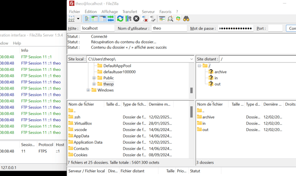This screenshot has width=296, height=176.
Task: Collapse the remote root / folder
Action: 199,66
